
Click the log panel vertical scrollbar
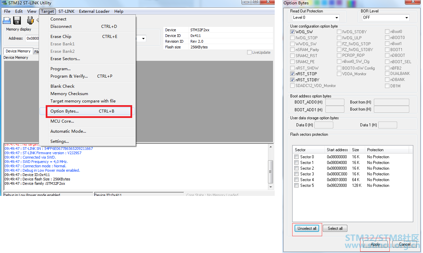pos(271,166)
